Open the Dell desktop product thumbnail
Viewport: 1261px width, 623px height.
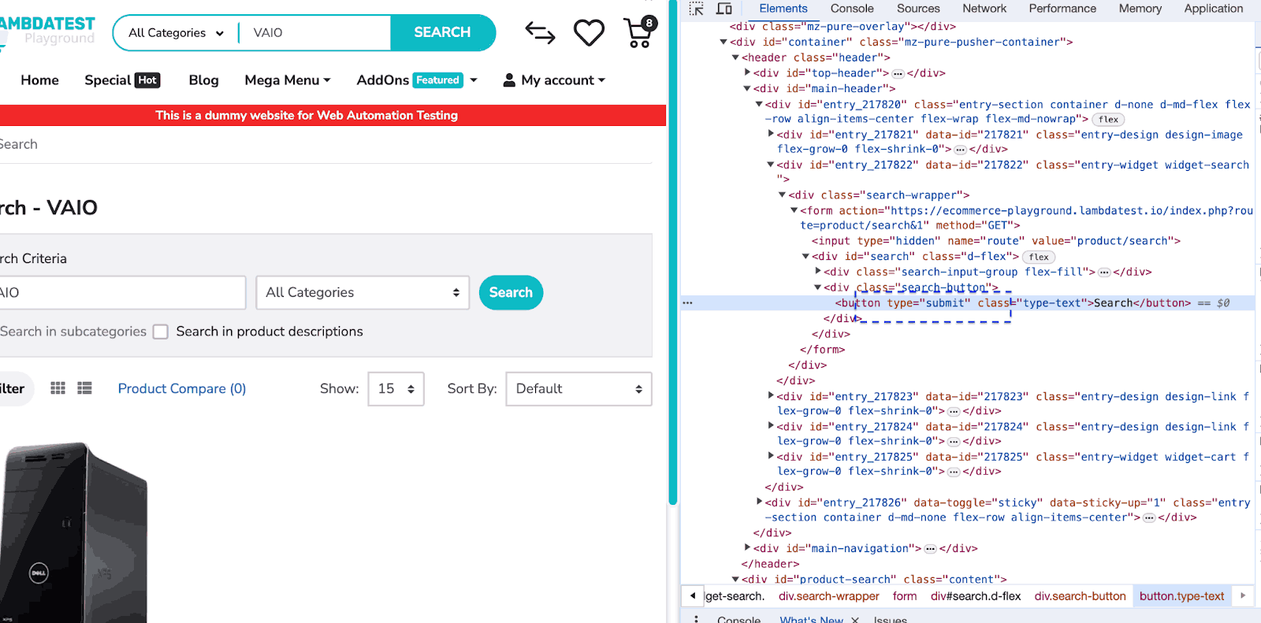[73, 532]
